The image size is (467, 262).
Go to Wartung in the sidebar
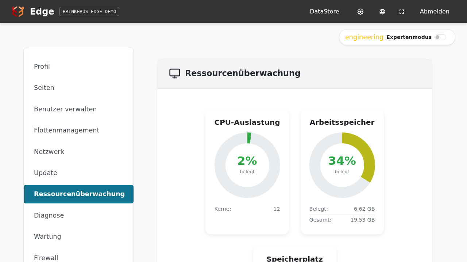pyautogui.click(x=78, y=237)
